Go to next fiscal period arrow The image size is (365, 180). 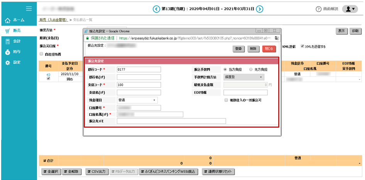pyautogui.click(x=260, y=9)
